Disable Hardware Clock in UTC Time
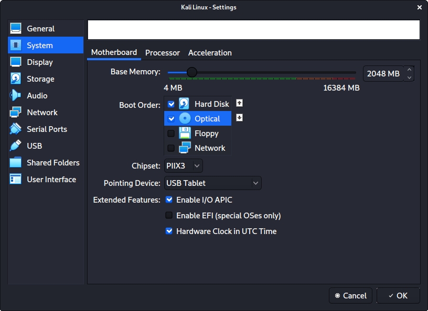The width and height of the screenshot is (428, 311). coord(169,231)
